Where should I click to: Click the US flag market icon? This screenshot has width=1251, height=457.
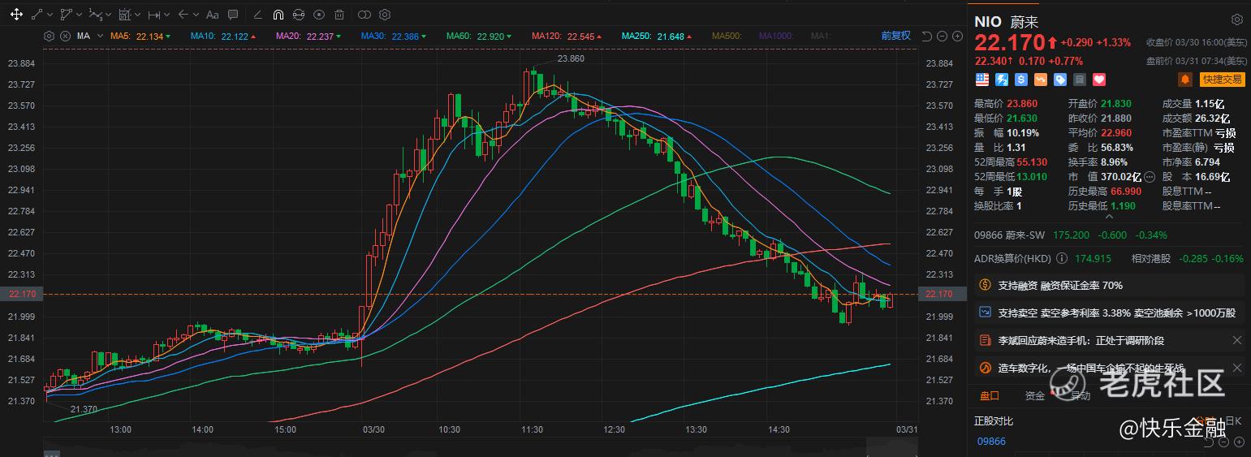tap(982, 80)
